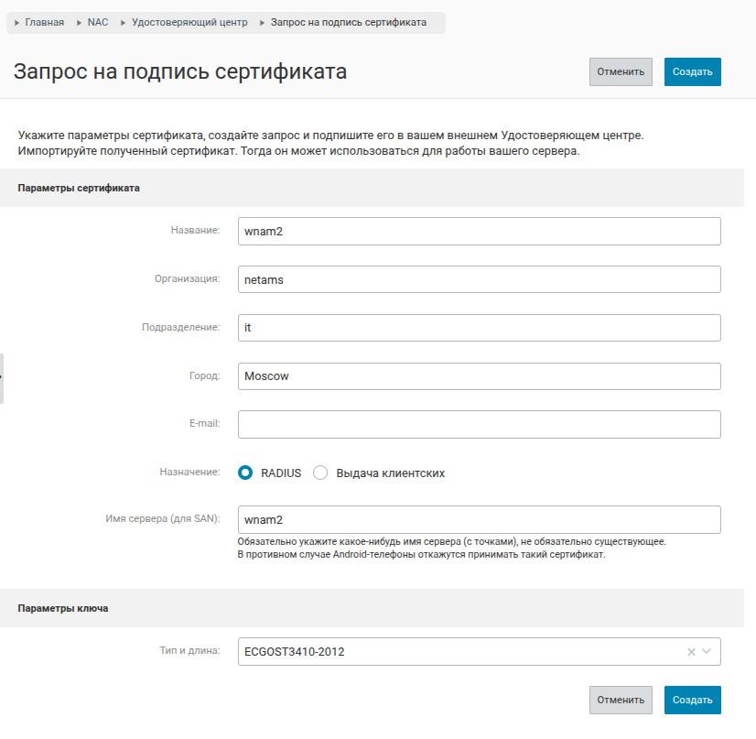The width and height of the screenshot is (756, 739).
Task: Clear the ECGOST3410-2012 selection with the x icon
Action: coord(691,652)
